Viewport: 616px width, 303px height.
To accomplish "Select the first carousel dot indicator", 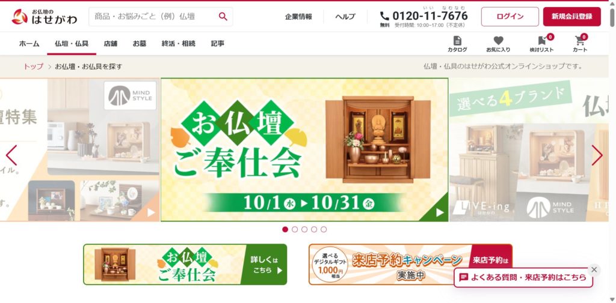I will tap(285, 229).
